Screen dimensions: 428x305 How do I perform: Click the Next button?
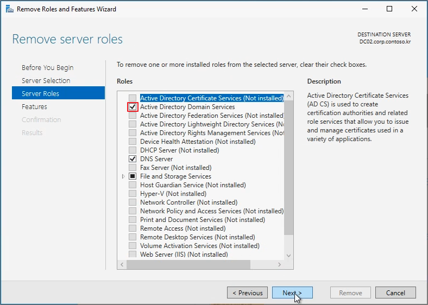point(292,293)
